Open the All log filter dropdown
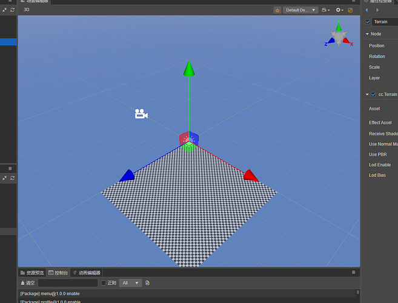Image resolution: width=398 pixels, height=303 pixels. pos(130,282)
